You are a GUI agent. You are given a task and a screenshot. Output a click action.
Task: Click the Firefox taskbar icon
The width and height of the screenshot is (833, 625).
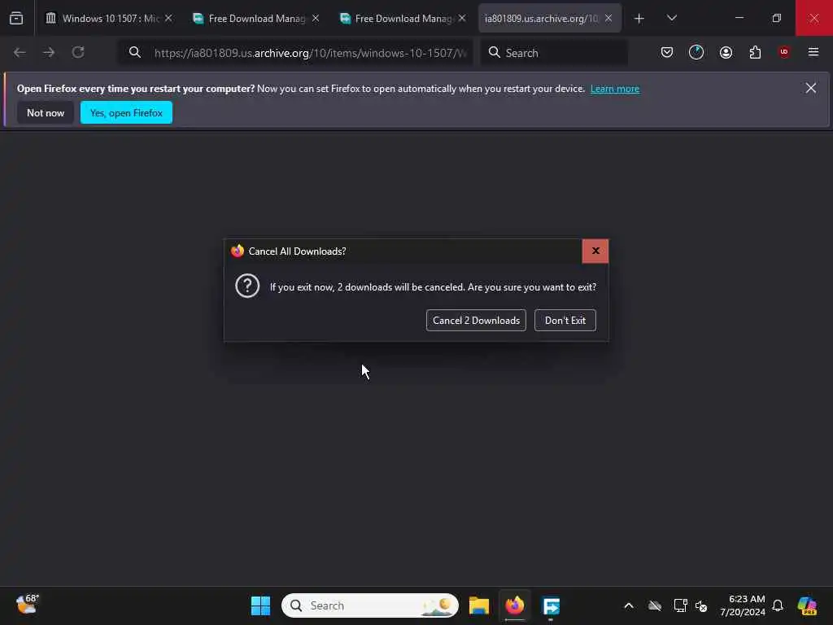[x=514, y=605]
